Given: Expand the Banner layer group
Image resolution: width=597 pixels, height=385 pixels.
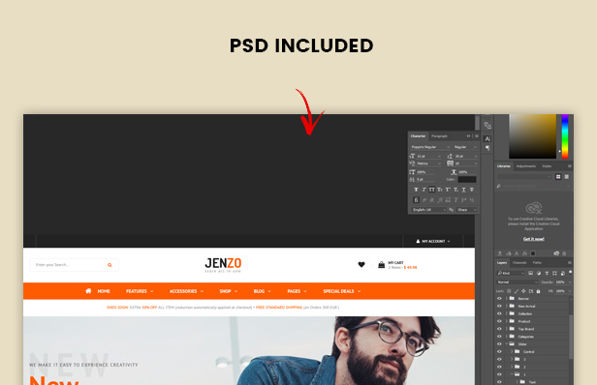Looking at the screenshot, I should tap(506, 298).
